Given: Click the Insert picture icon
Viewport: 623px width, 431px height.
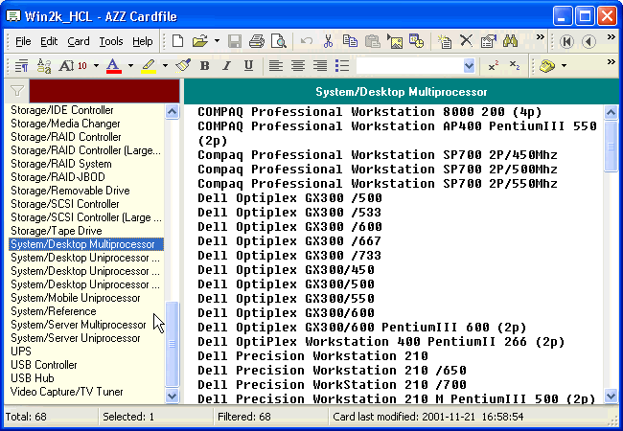Looking at the screenshot, I should pyautogui.click(x=395, y=41).
